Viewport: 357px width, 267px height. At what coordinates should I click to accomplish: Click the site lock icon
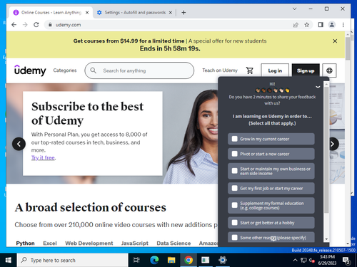pyautogui.click(x=50, y=25)
